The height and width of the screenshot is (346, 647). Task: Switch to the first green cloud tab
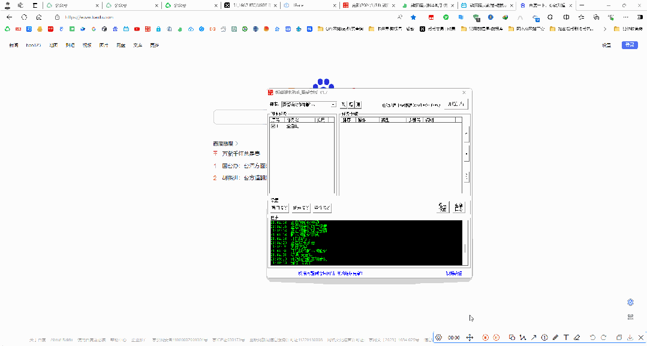coord(73,6)
